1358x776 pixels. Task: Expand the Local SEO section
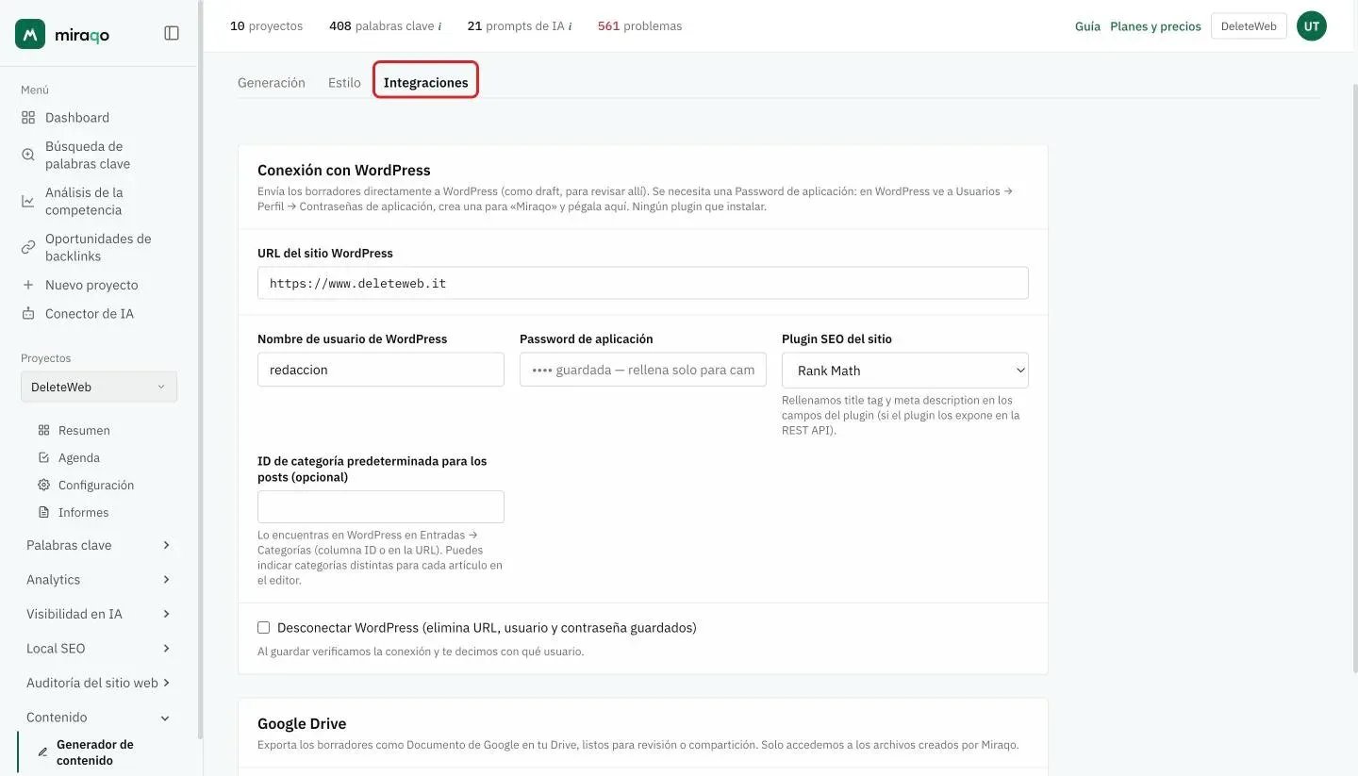point(99,649)
